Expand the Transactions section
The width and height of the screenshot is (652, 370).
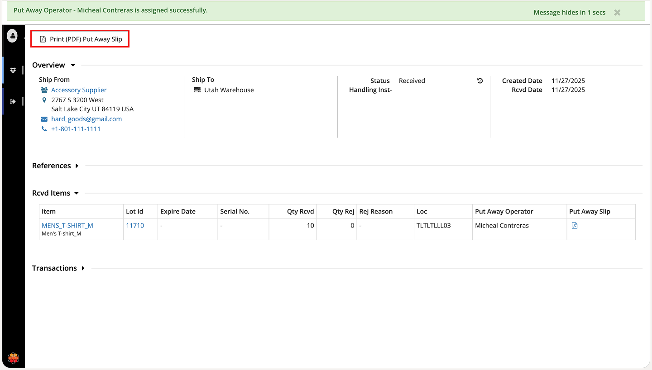83,268
